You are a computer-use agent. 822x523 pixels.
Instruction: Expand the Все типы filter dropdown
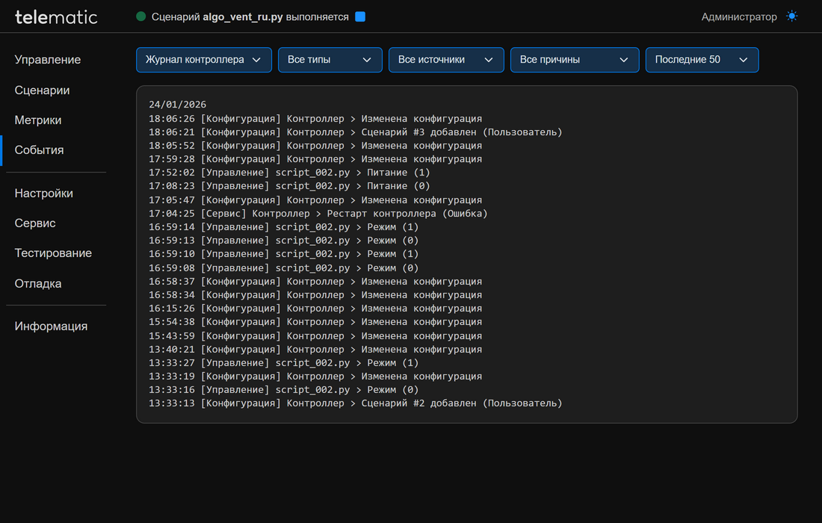pyautogui.click(x=330, y=60)
